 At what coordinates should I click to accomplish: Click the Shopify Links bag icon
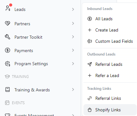click(90, 110)
